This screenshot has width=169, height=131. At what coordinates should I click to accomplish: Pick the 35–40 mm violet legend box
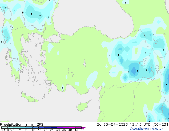pos(66,128)
